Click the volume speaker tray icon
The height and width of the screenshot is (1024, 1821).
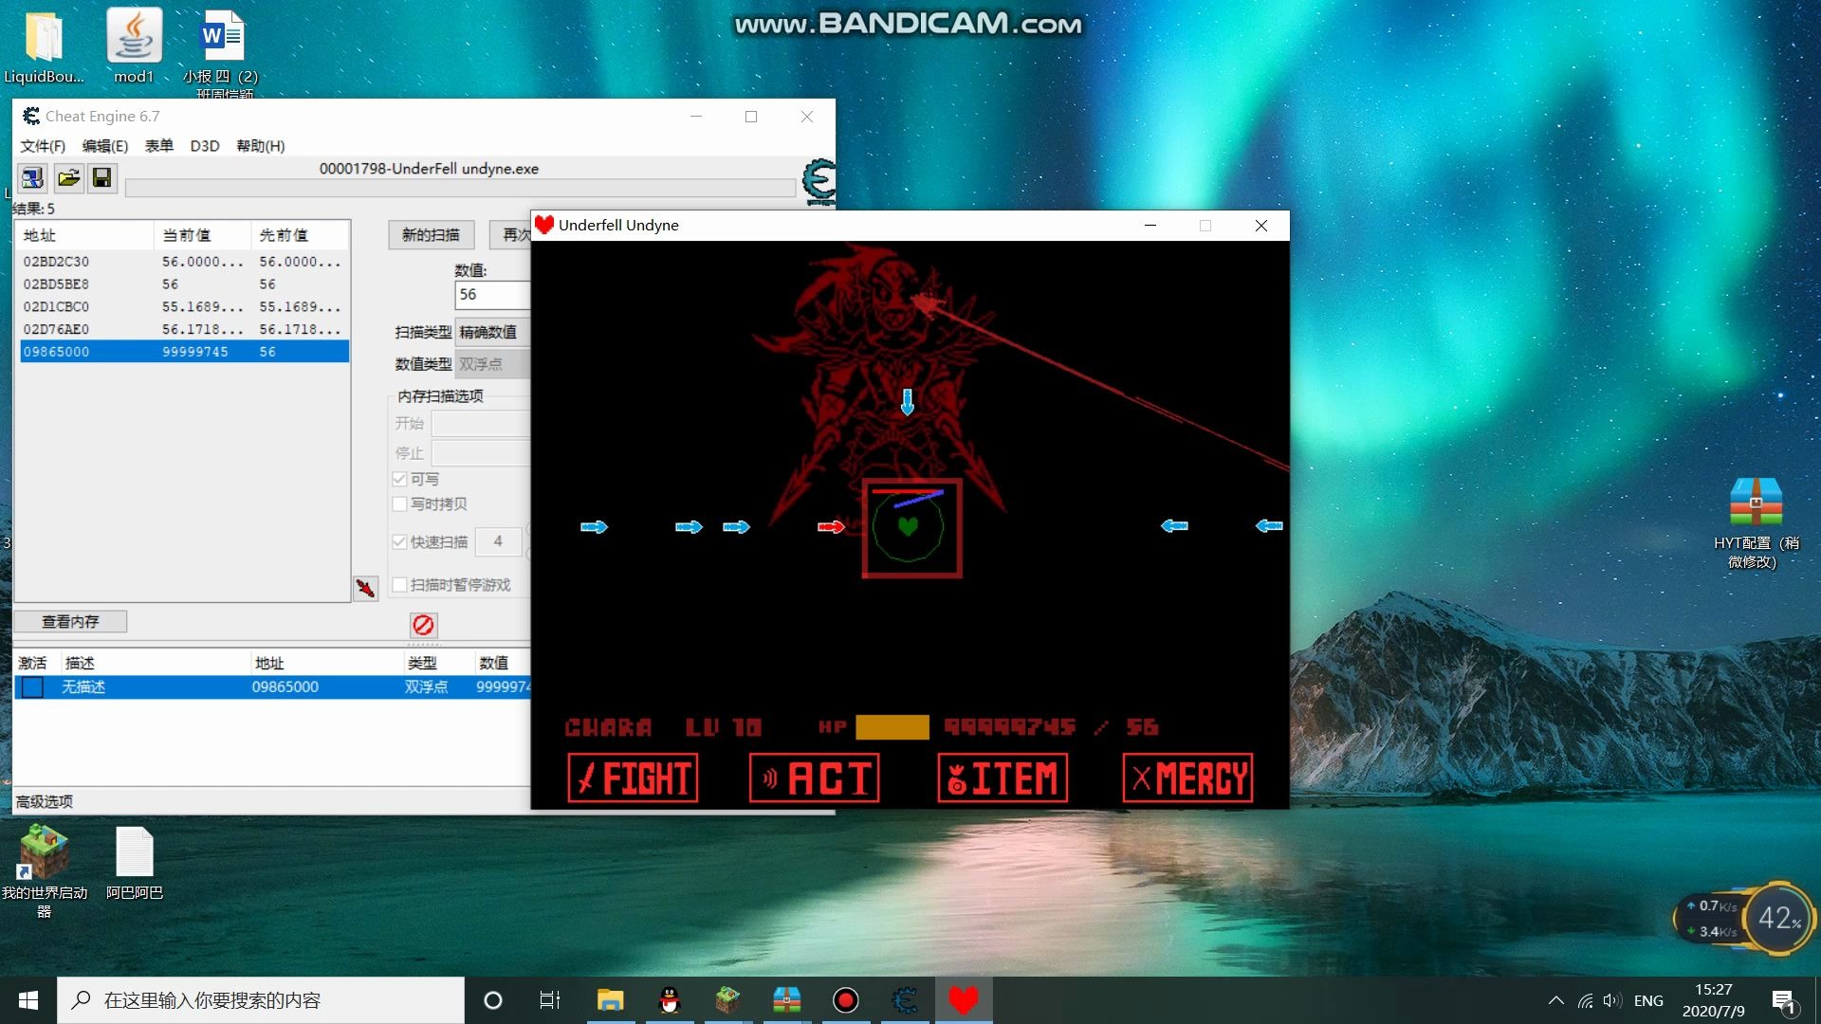(x=1611, y=1000)
